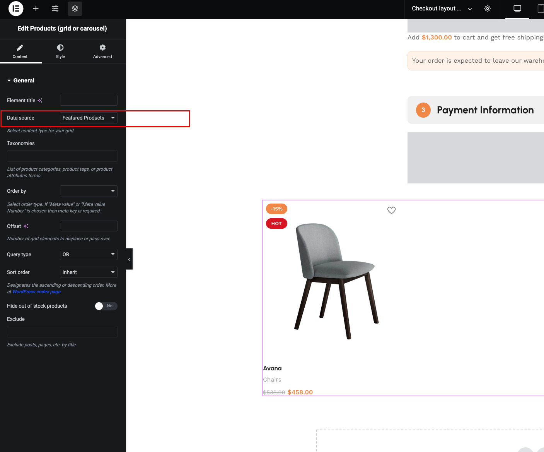This screenshot has width=544, height=452.
Task: Click the $1,300.00 free shipping amount
Action: [437, 37]
